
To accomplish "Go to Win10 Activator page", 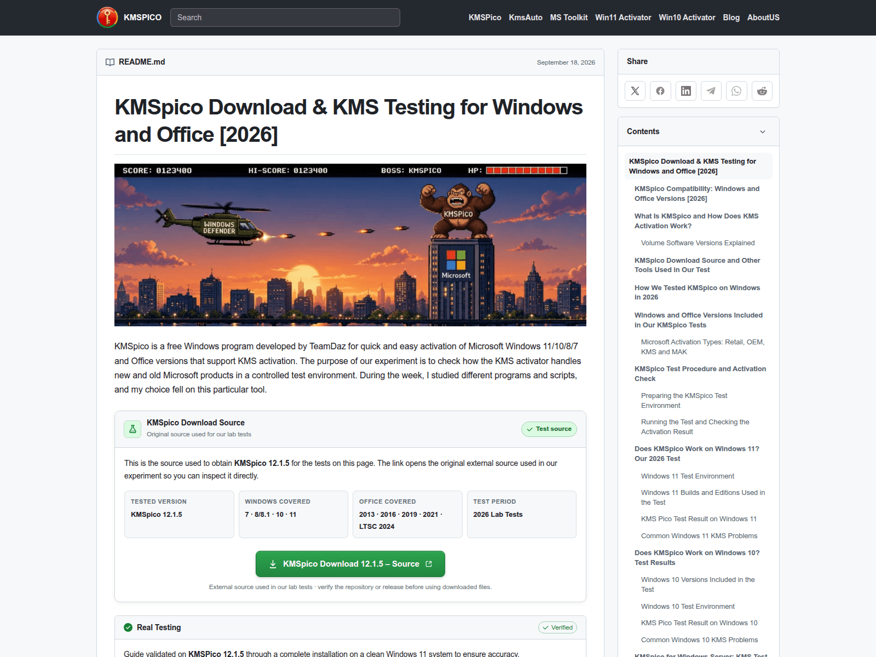I will (x=687, y=18).
